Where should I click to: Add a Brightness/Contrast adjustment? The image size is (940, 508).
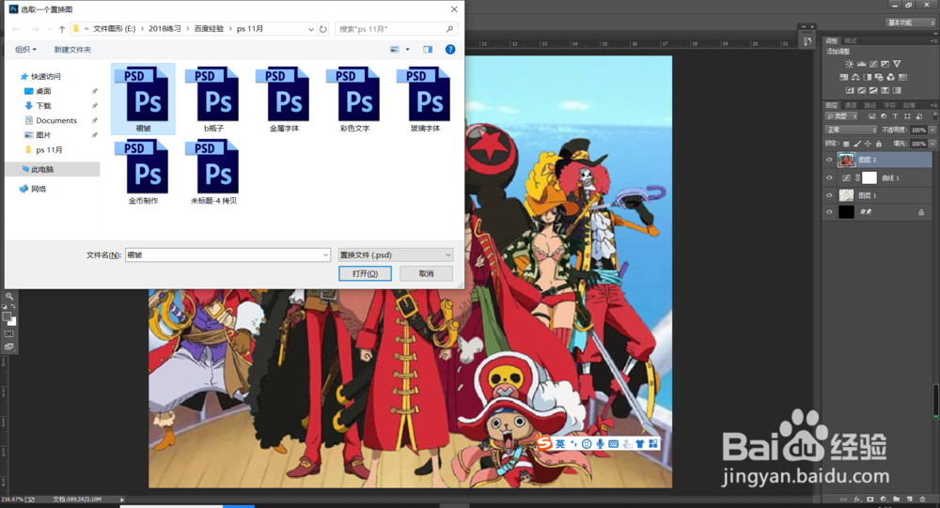[850, 64]
